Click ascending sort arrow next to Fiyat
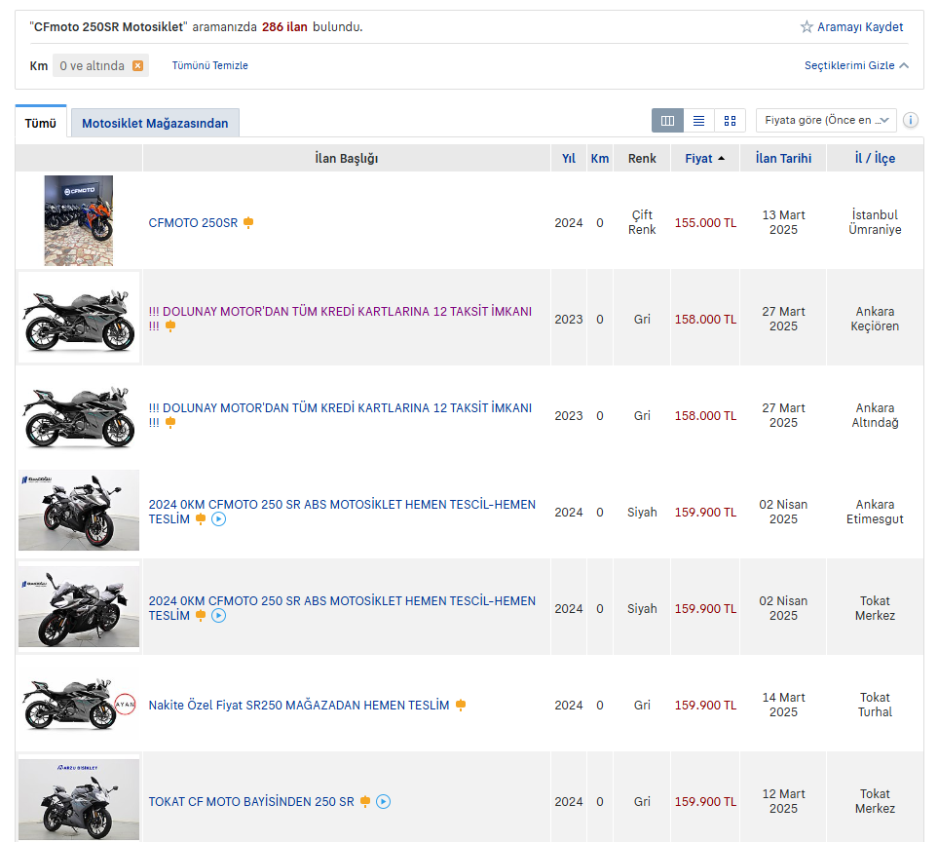Viewport: 938px width, 842px height. [721, 159]
